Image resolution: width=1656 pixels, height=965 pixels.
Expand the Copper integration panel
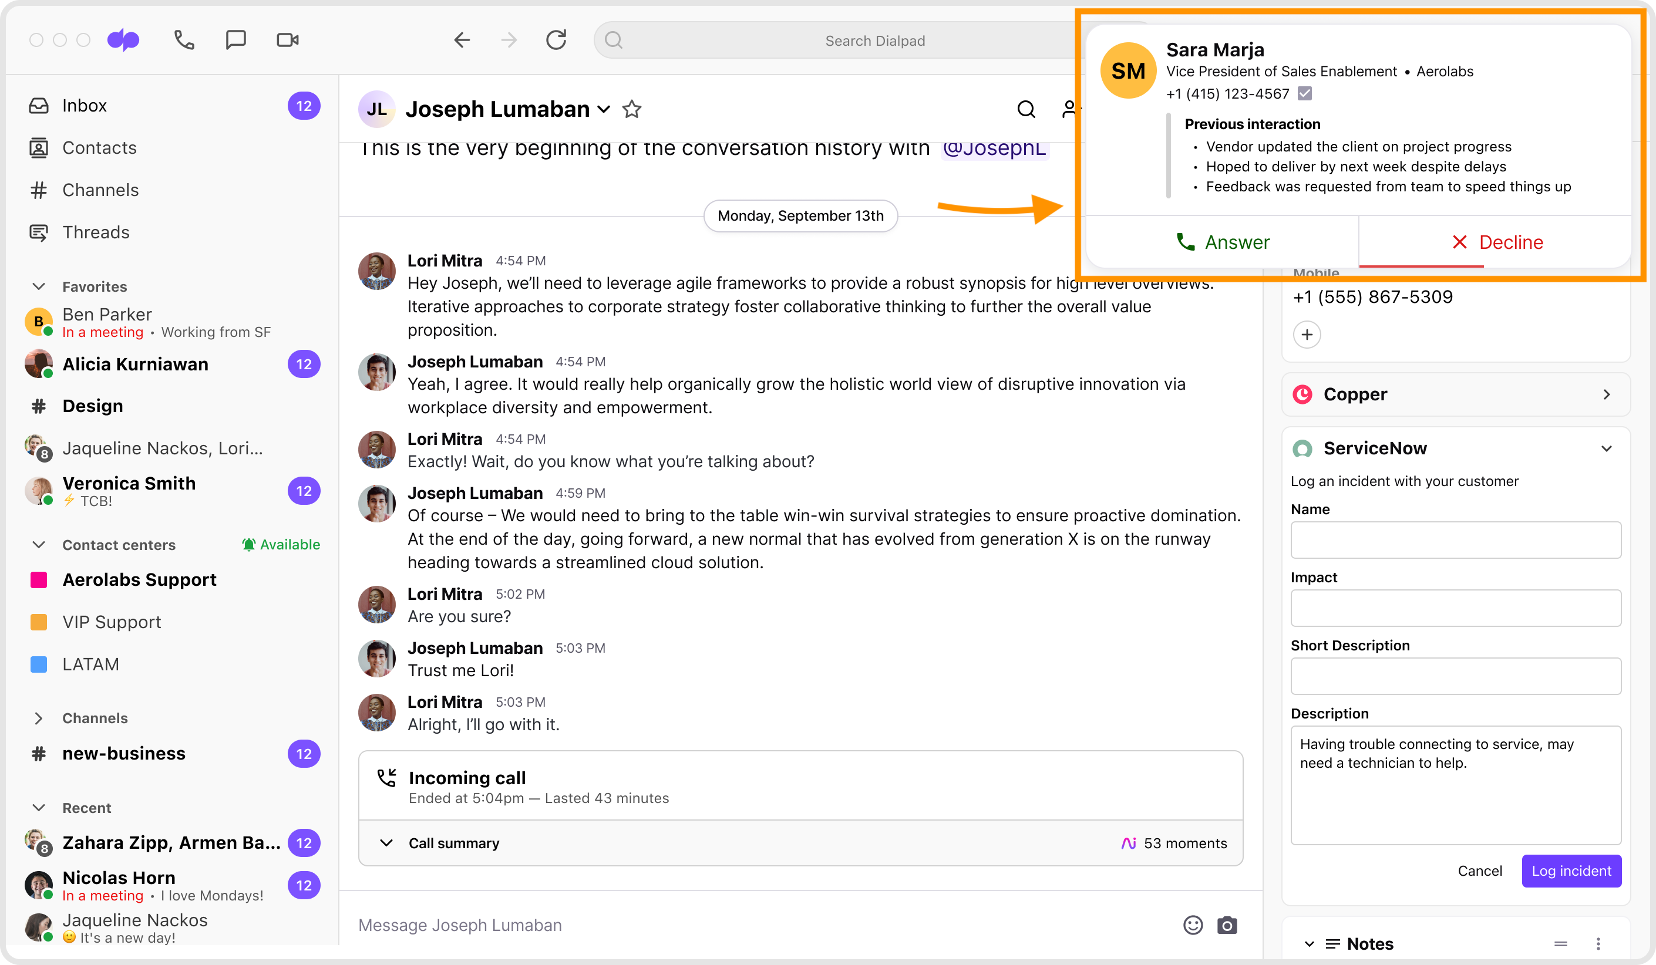1606,394
